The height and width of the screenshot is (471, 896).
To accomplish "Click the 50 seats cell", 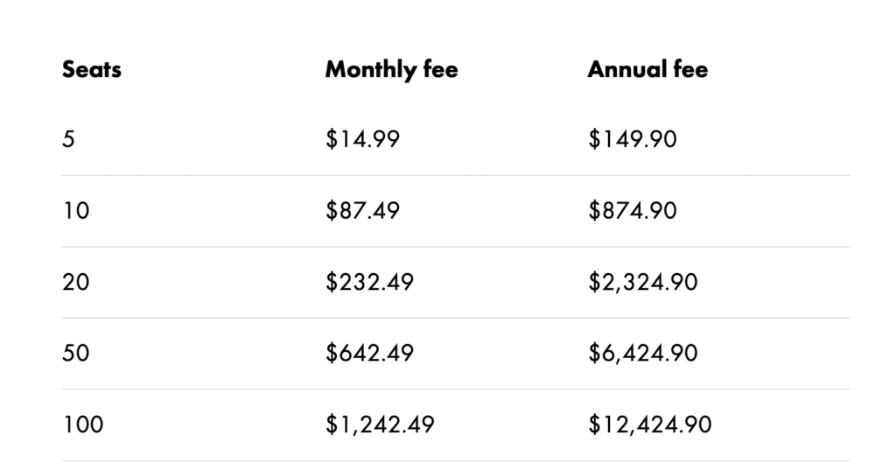I will click(x=77, y=354).
